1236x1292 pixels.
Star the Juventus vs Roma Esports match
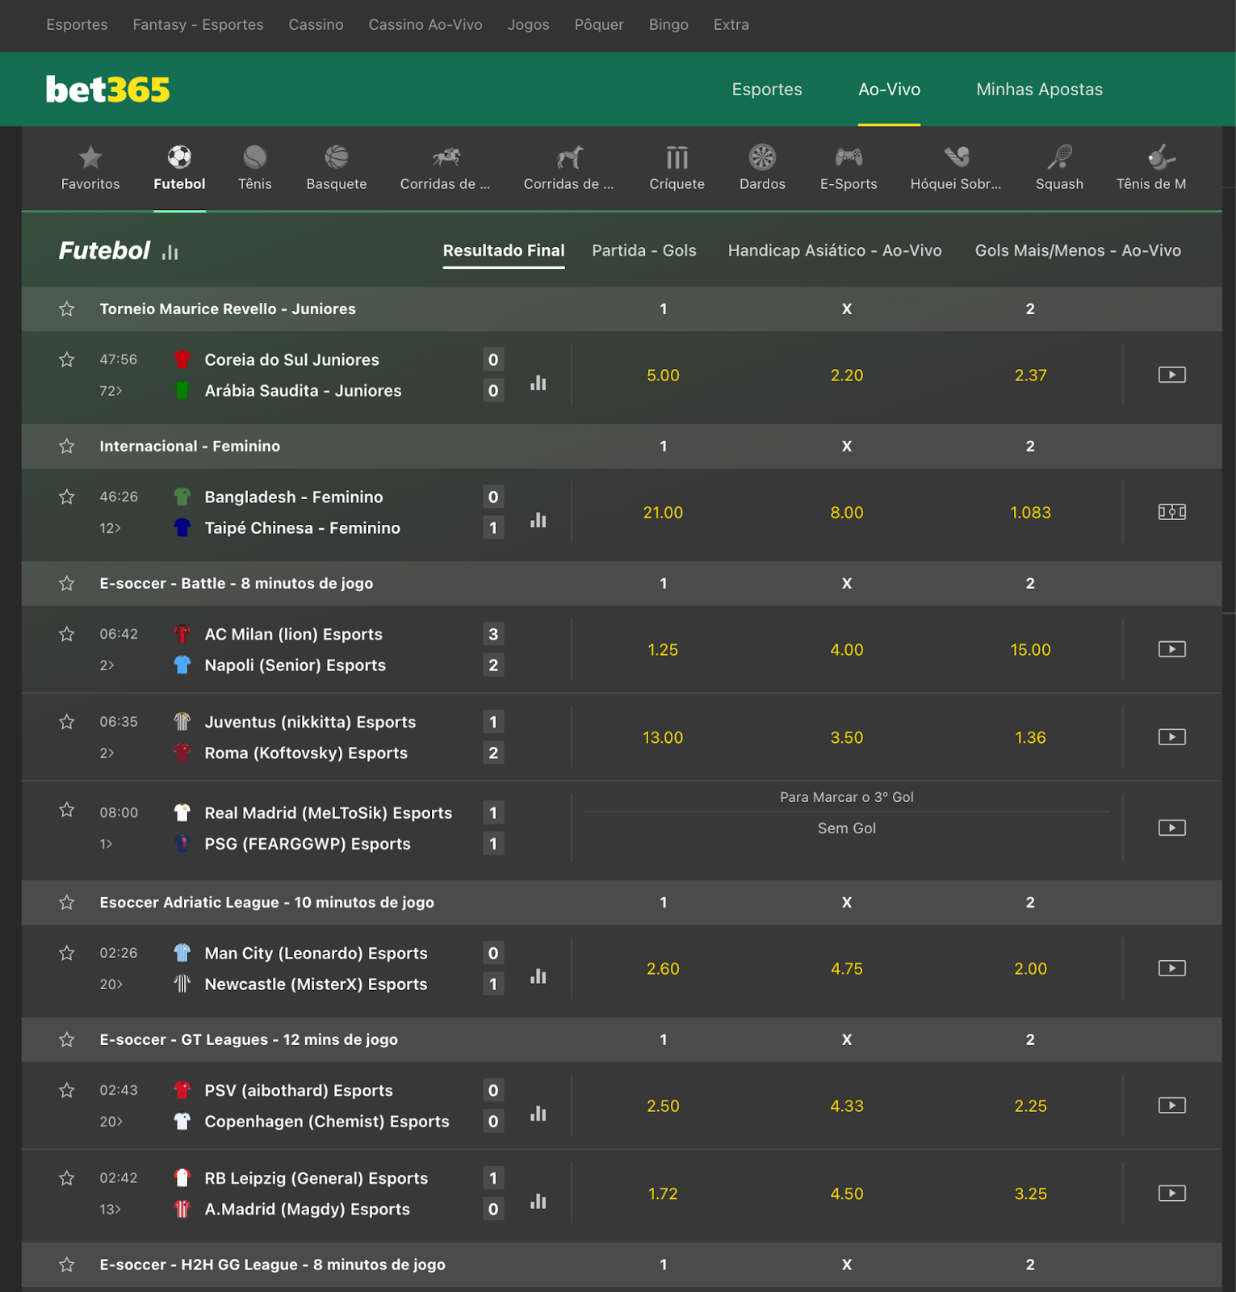pos(67,722)
